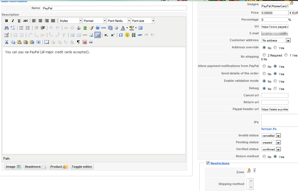This screenshot has height=191, width=298.
Task: Click the Name input field
Action: [x=115, y=8]
